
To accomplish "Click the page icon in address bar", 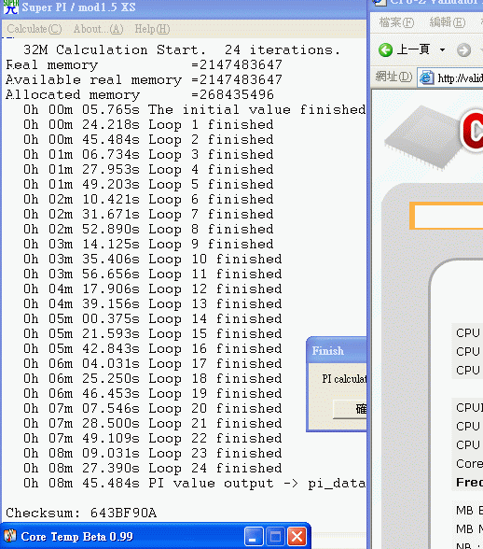I will point(426,77).
